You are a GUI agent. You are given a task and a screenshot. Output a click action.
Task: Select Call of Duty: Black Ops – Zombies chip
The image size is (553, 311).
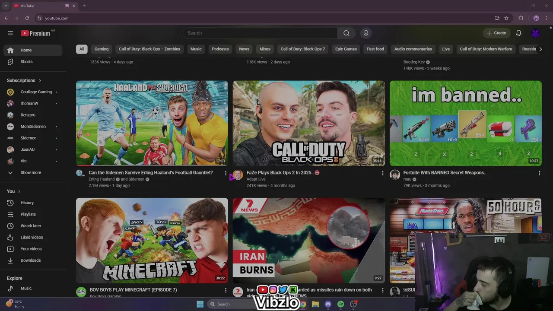click(x=149, y=49)
